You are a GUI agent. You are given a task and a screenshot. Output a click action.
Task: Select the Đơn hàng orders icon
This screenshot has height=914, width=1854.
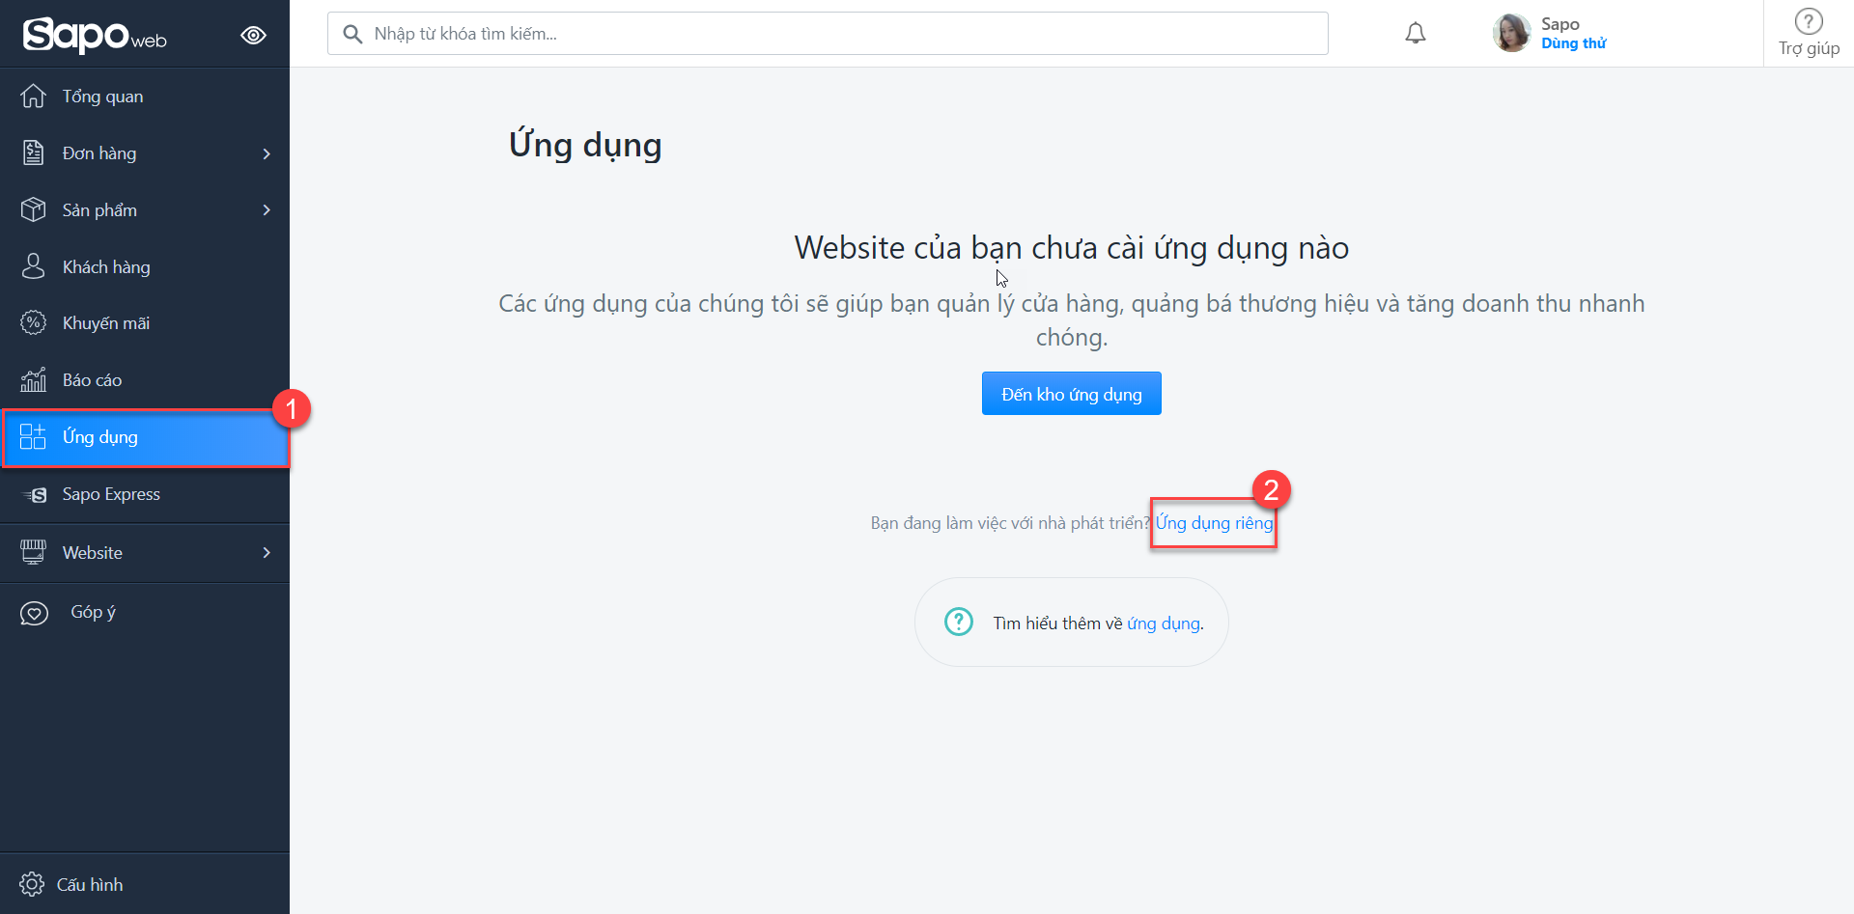(34, 152)
